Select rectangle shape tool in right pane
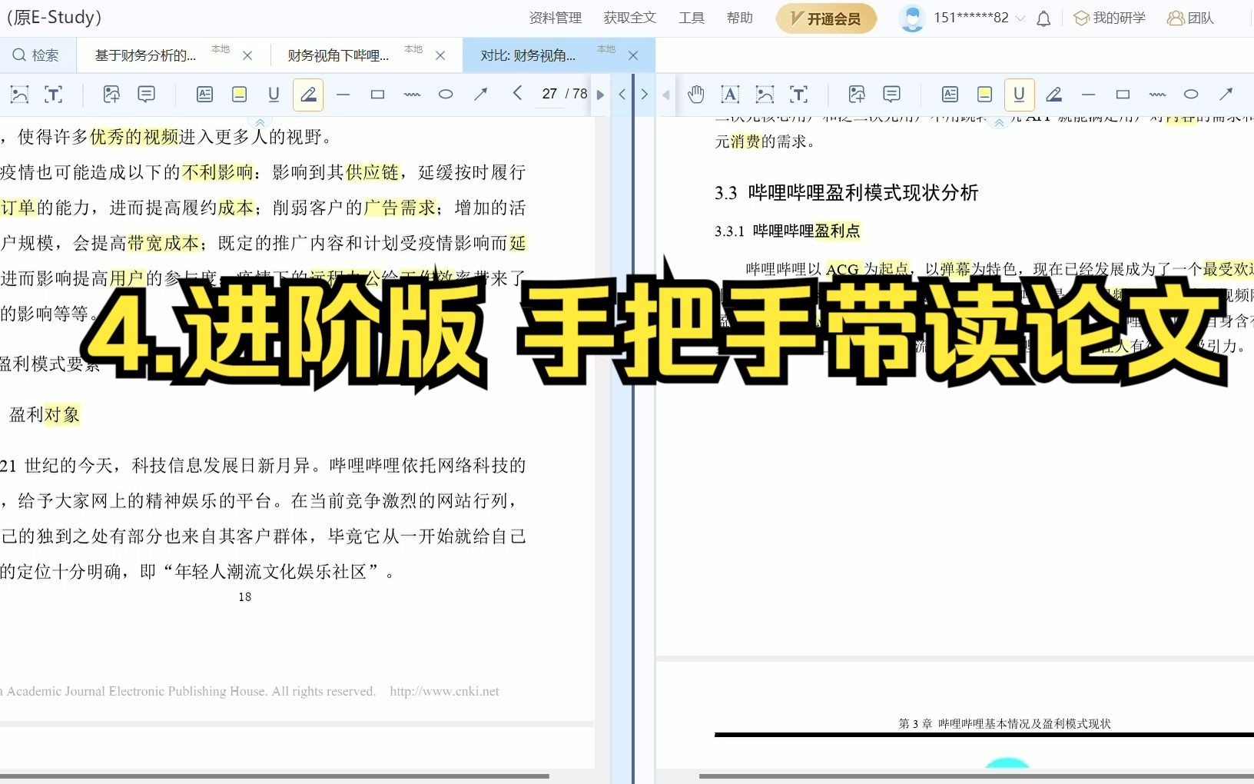The image size is (1254, 784). point(1123,95)
